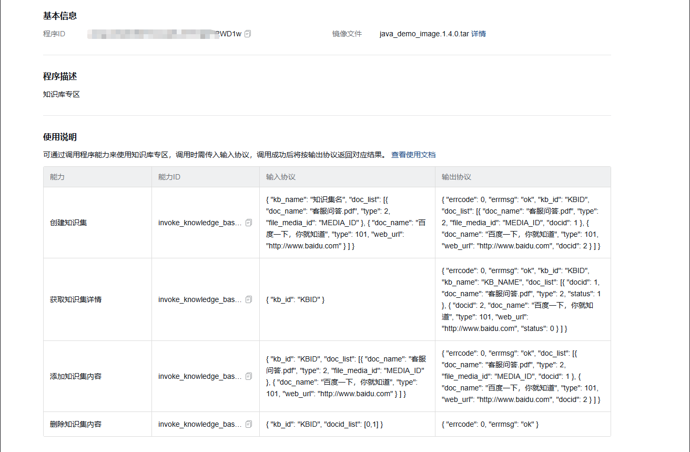690x452 pixels.
Task: Click the 能力ID column header
Action: pos(169,177)
